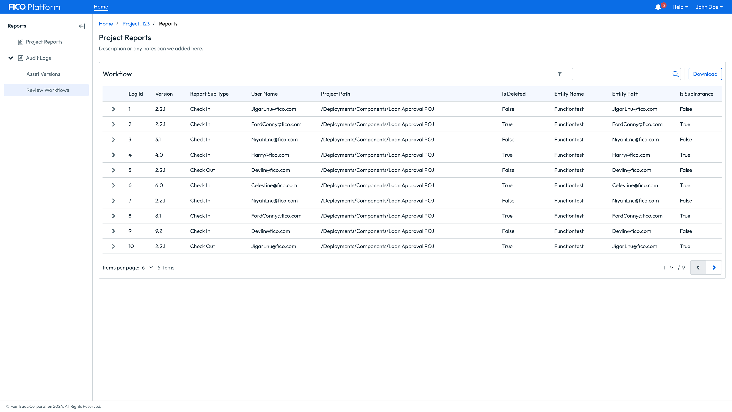Select the Home top navigation tab
732x412 pixels.
[101, 7]
